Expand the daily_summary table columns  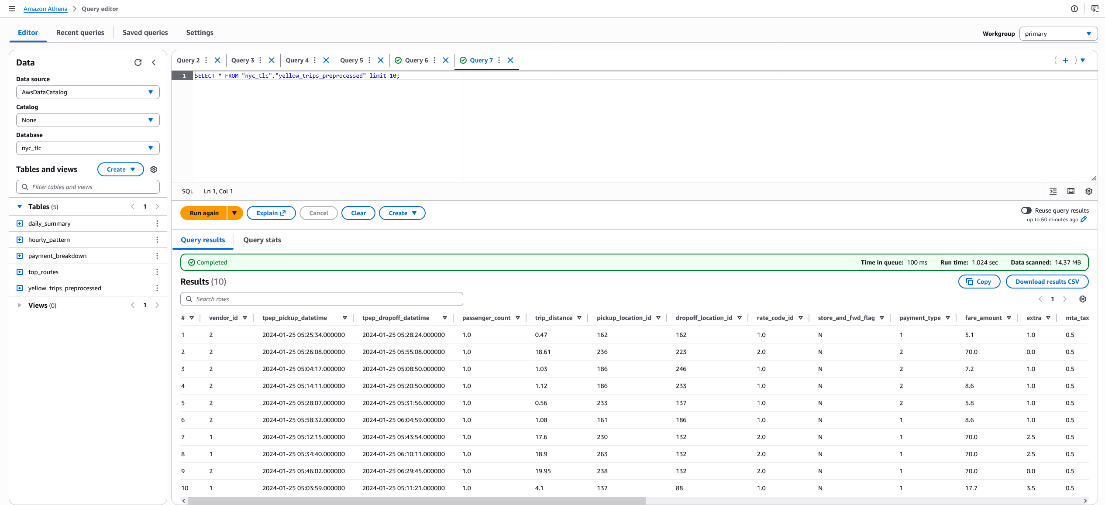pos(20,223)
